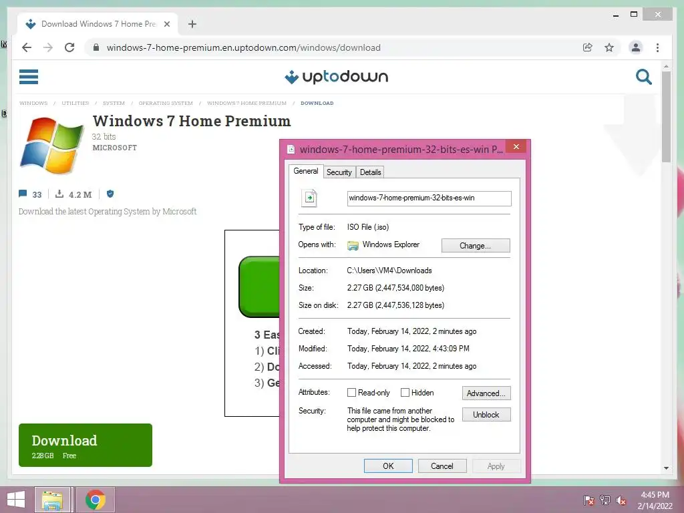Click downloads count icon 4.2 M

(x=59, y=194)
